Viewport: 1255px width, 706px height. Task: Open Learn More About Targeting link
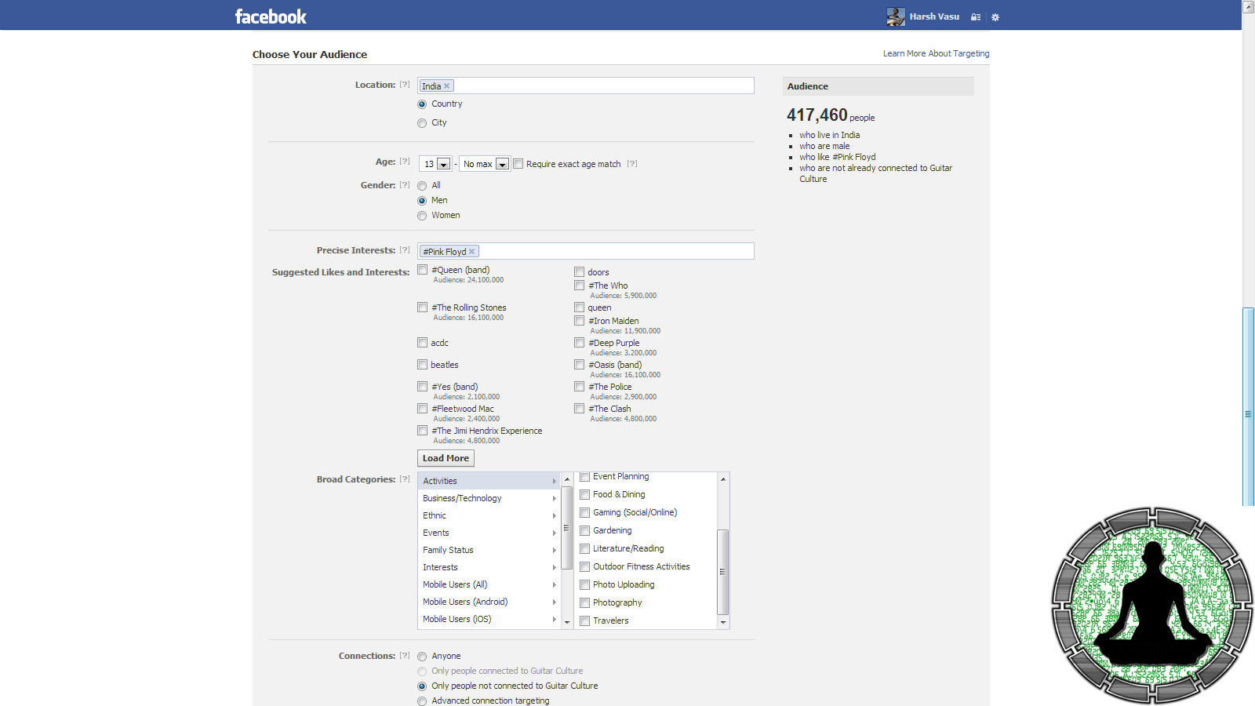(936, 54)
